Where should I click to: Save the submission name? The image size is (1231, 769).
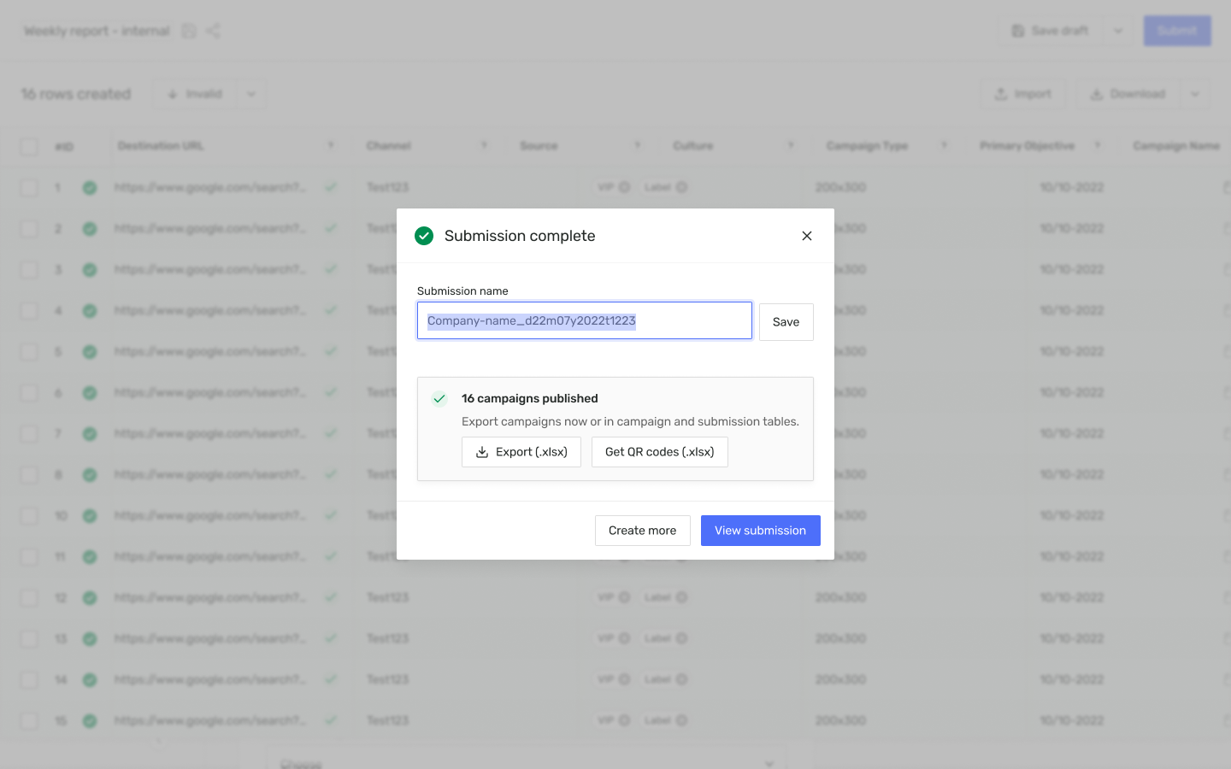786,322
